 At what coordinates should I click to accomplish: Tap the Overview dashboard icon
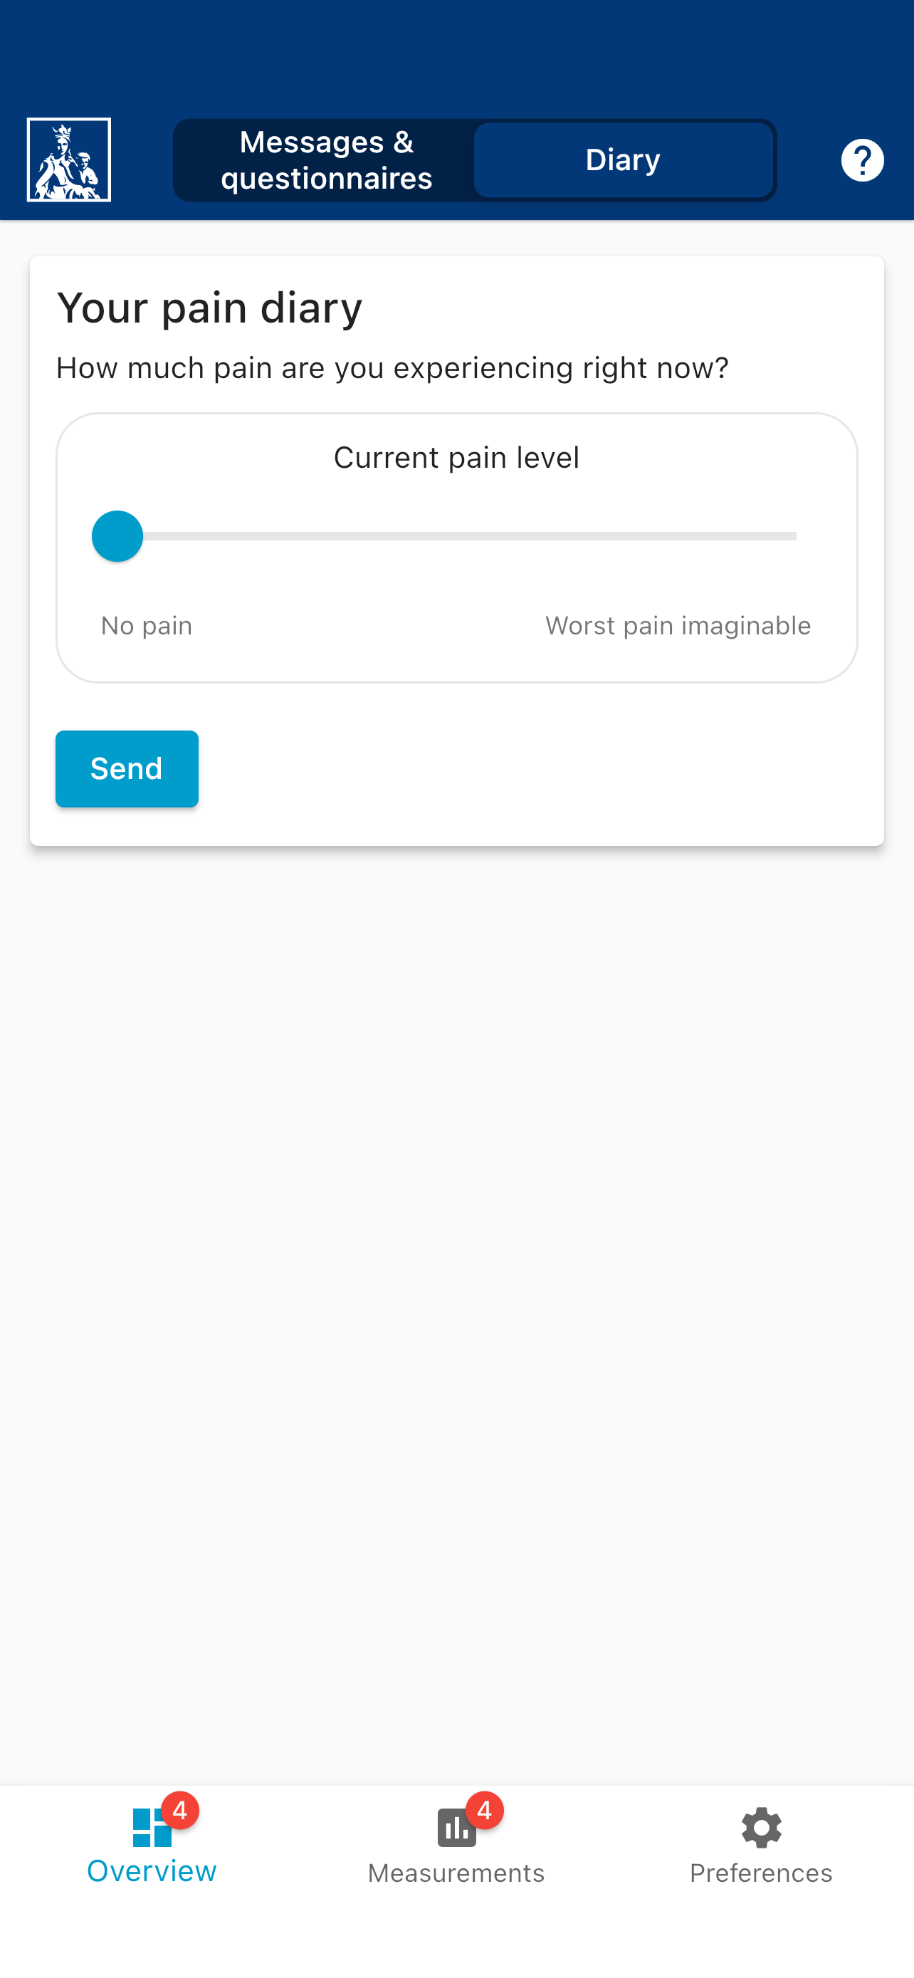(x=151, y=1827)
